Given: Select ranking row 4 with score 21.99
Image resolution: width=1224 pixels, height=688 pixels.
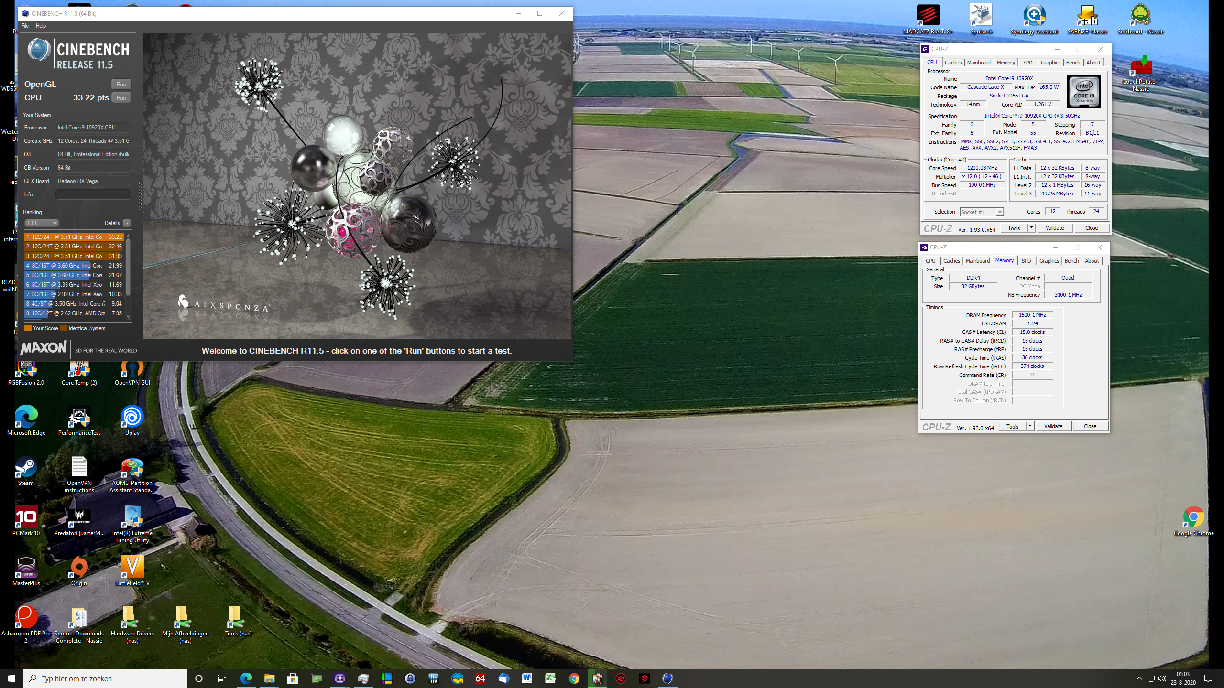Looking at the screenshot, I should point(74,266).
